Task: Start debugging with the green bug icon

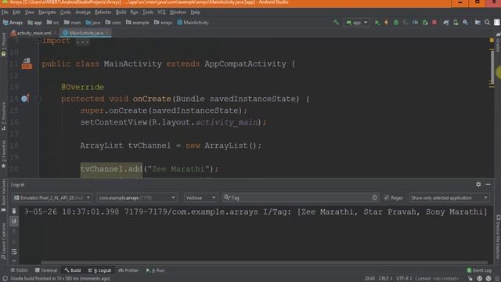Action: [x=396, y=23]
